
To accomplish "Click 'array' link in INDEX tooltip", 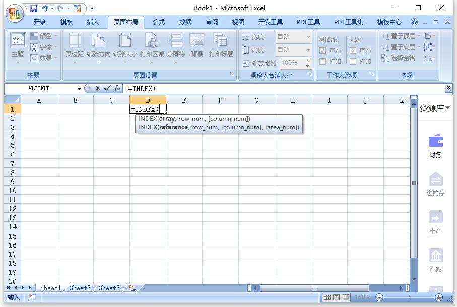I will coord(167,119).
